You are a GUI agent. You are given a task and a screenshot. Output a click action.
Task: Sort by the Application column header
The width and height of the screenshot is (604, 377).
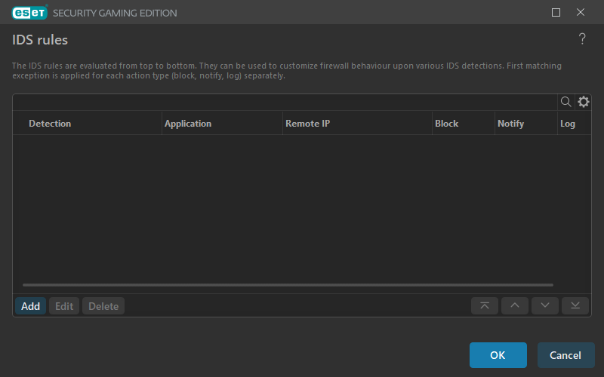click(222, 124)
